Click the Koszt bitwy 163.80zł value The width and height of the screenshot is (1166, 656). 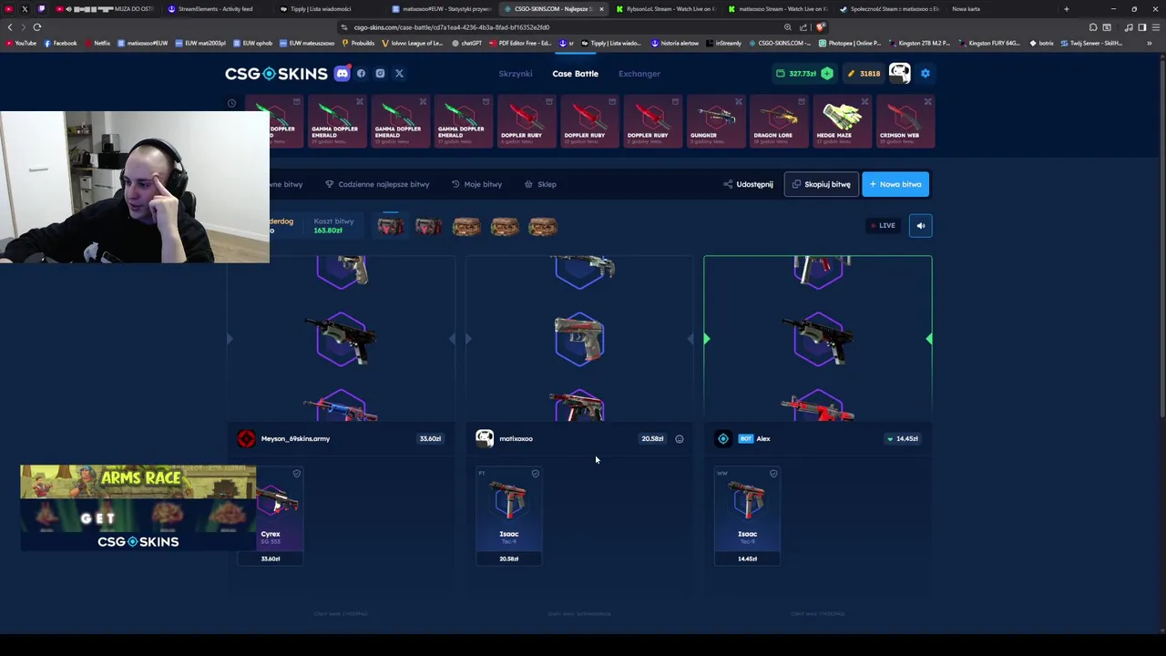pos(328,231)
